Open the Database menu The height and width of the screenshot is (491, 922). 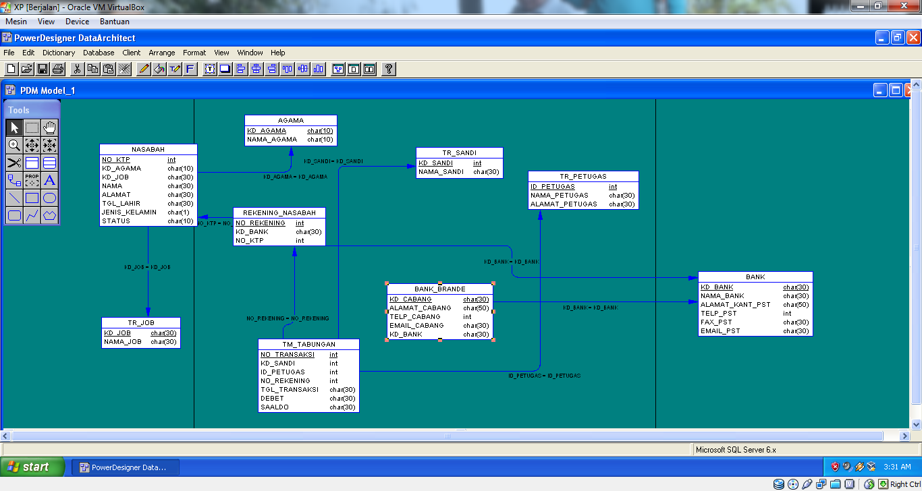tap(99, 53)
